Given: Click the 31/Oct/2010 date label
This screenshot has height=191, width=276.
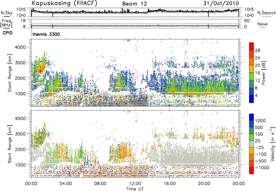Looking at the screenshot, I should click(x=221, y=3).
